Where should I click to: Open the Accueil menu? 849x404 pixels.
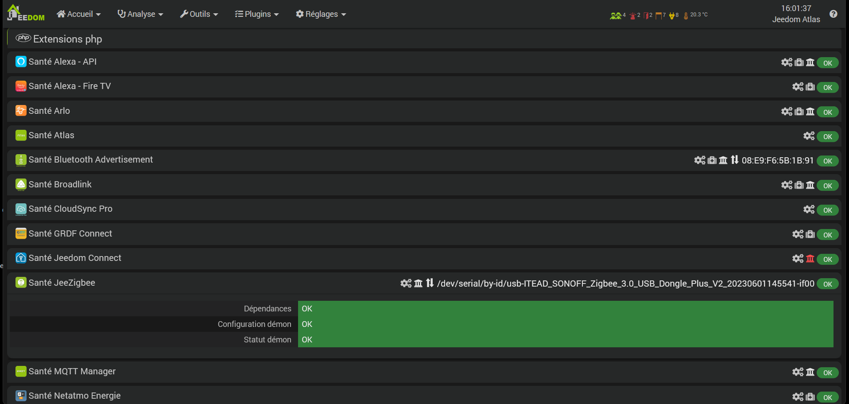pyautogui.click(x=78, y=14)
